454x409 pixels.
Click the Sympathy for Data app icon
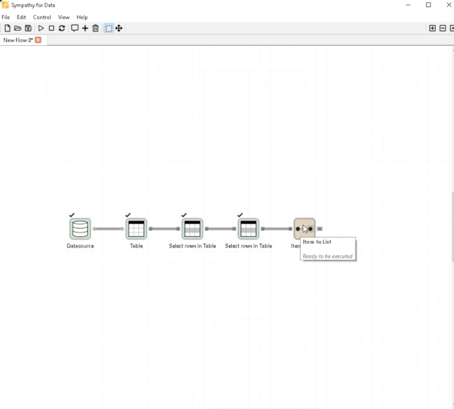[x=5, y=5]
